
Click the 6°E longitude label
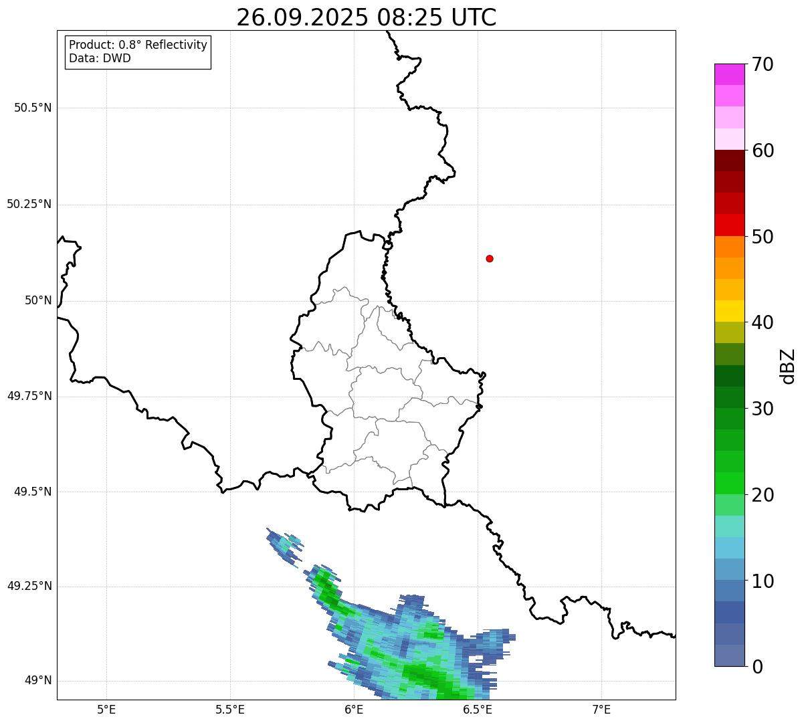[354, 709]
